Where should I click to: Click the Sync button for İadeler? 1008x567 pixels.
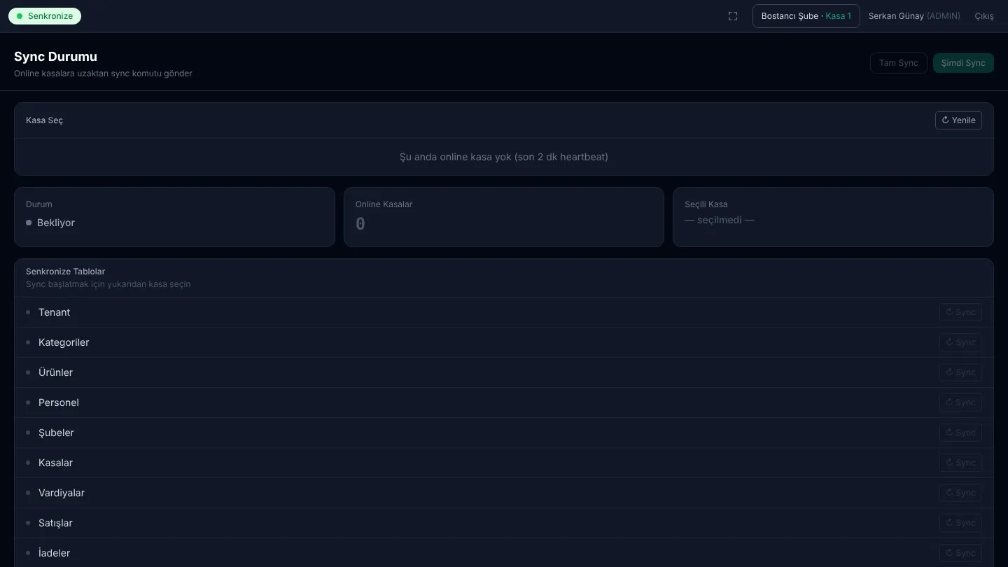960,553
